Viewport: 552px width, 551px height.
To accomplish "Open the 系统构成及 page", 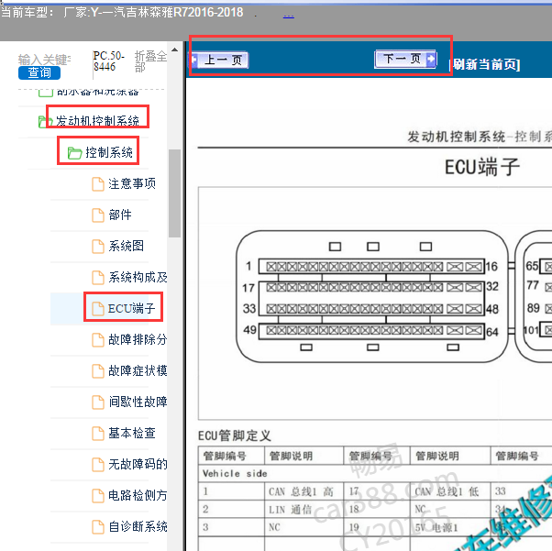I will click(138, 277).
